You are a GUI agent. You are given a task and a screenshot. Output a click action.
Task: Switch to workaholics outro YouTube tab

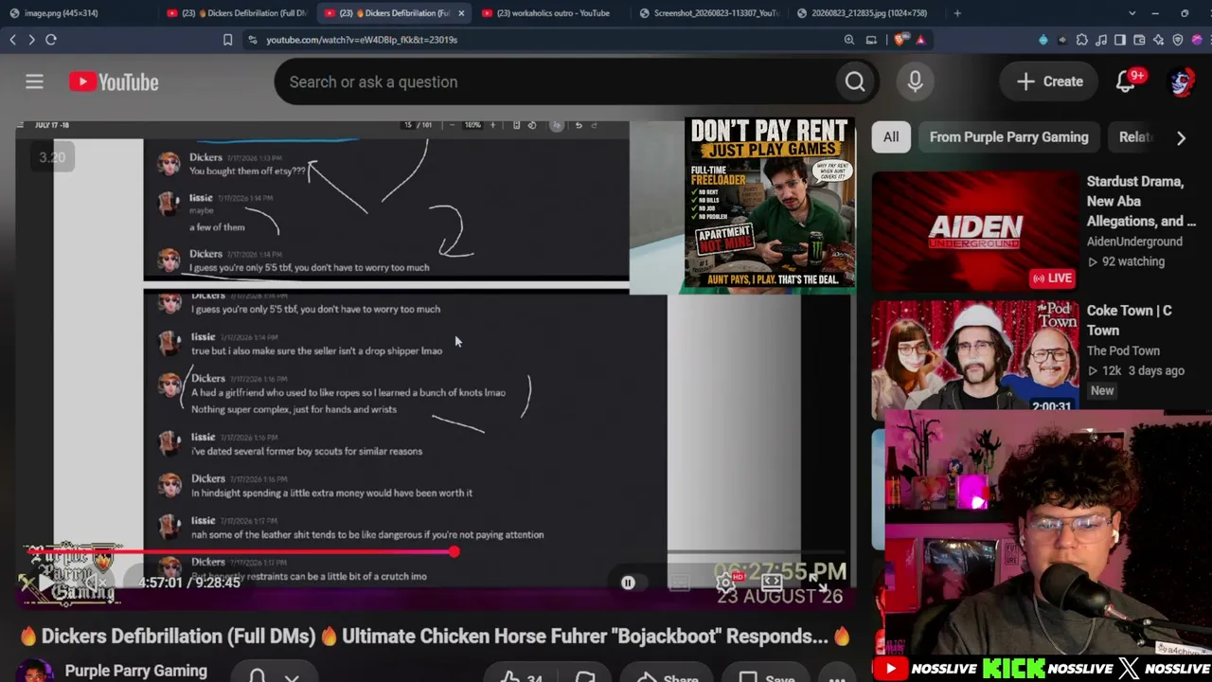point(553,13)
